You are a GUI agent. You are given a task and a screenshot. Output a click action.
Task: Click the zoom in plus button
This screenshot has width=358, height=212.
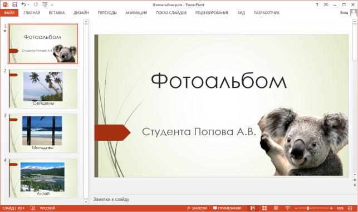point(331,208)
